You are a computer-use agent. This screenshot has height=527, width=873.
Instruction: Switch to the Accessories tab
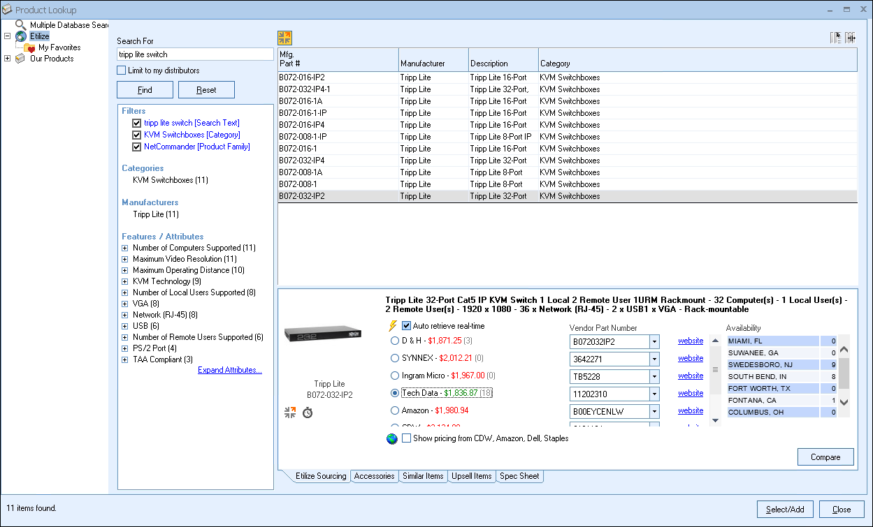(374, 476)
